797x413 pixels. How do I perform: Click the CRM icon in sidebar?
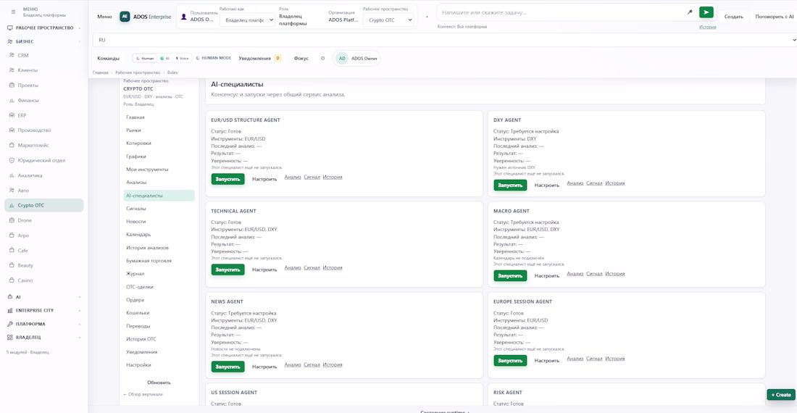(12, 55)
